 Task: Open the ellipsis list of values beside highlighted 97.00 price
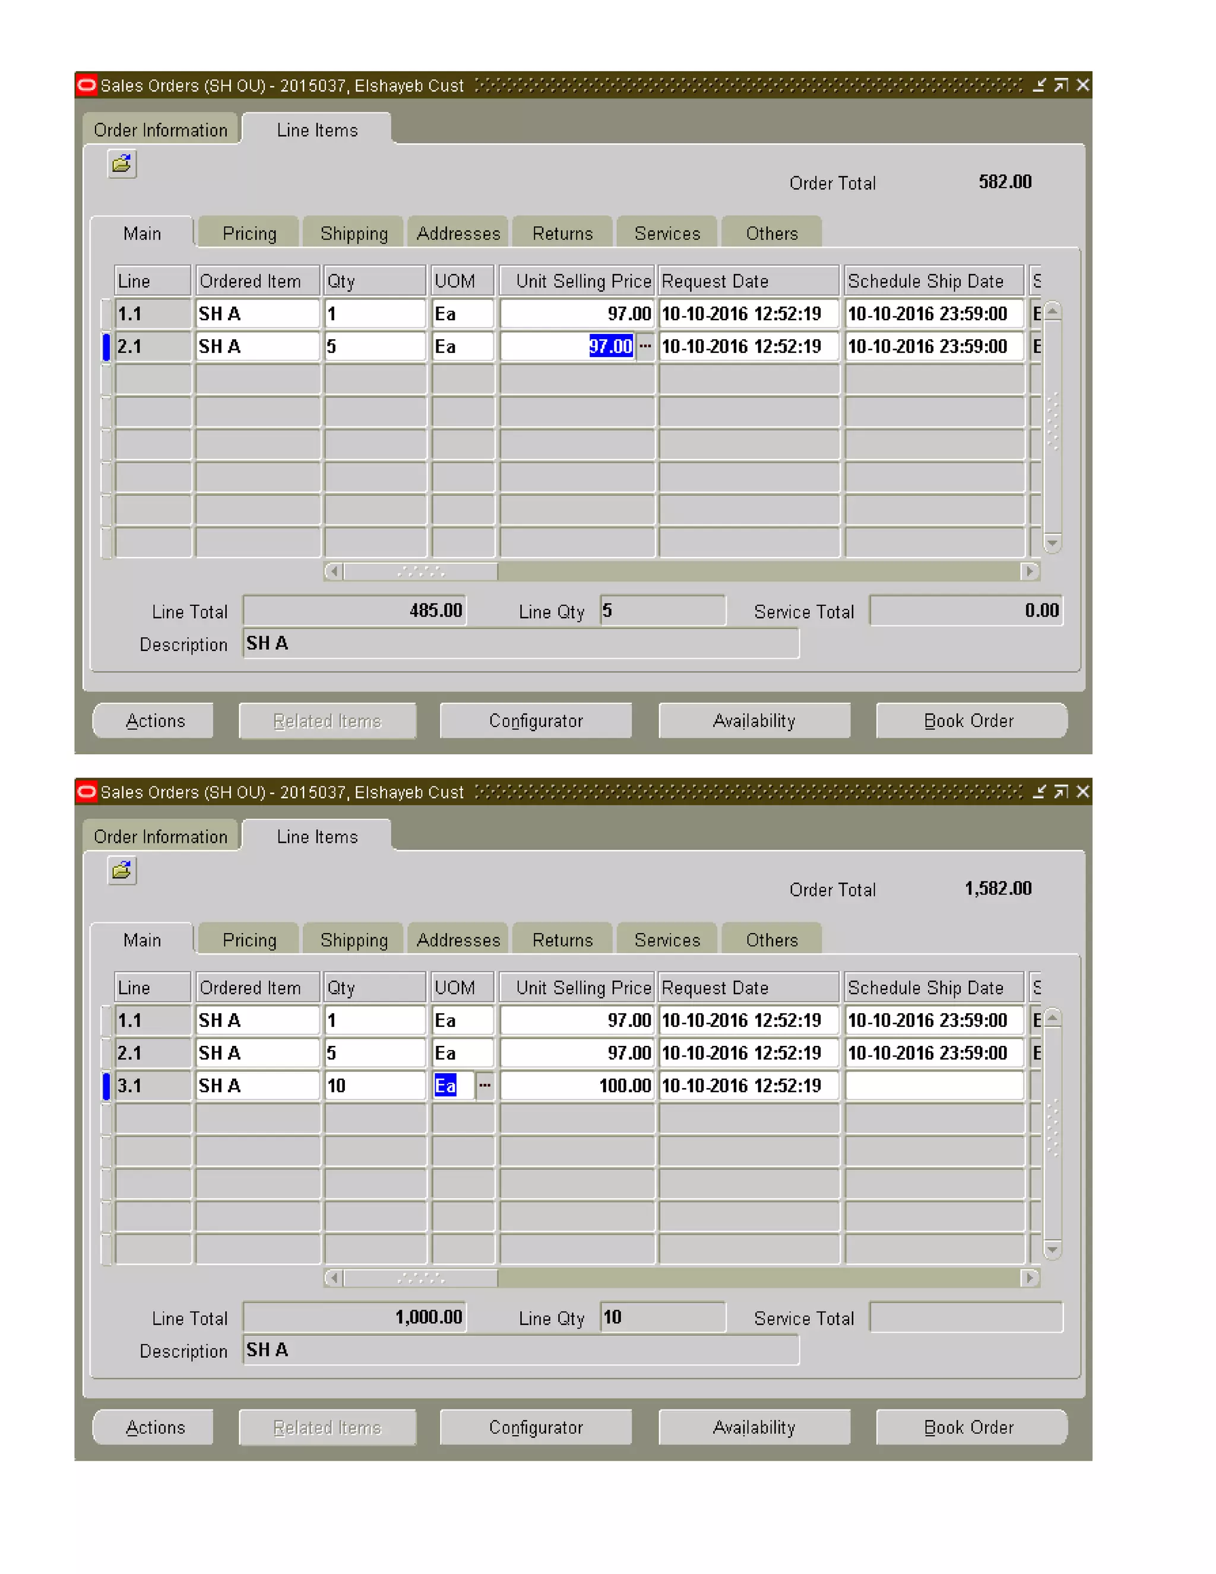645,347
